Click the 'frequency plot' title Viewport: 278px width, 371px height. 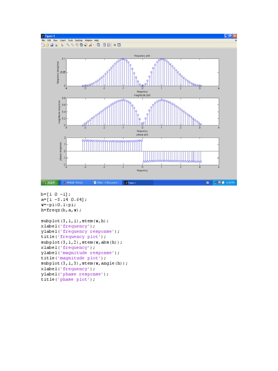142,56
